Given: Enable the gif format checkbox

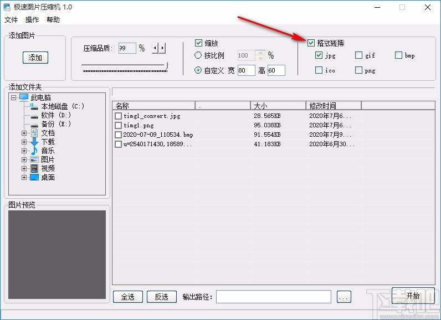Looking at the screenshot, I should click(358, 55).
